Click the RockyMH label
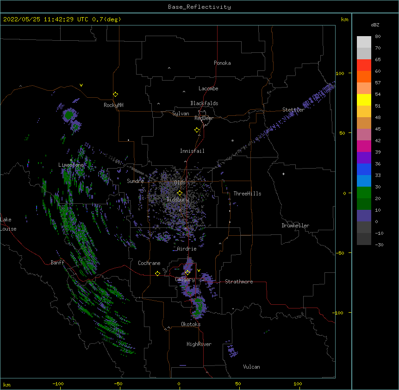This screenshot has width=399, height=390. click(113, 105)
